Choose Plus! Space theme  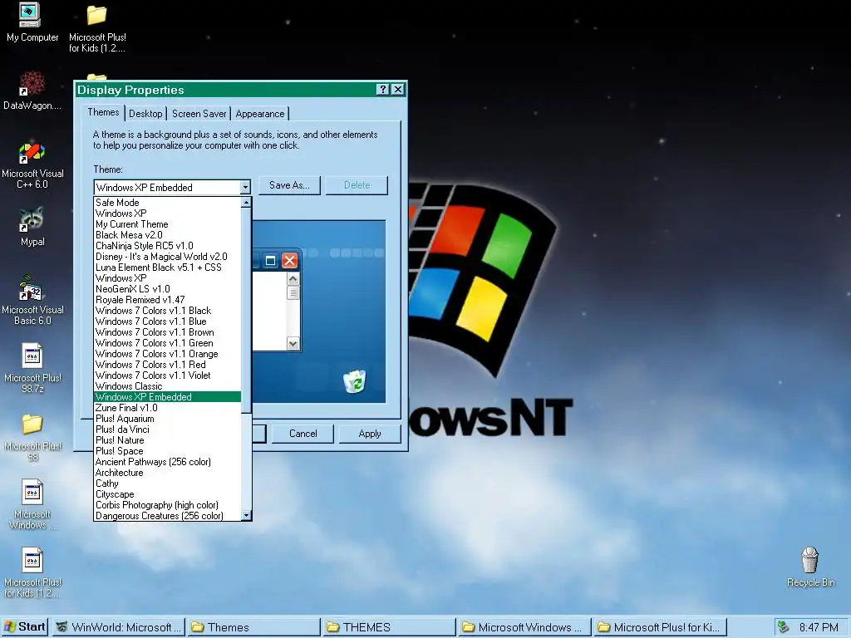[168, 451]
